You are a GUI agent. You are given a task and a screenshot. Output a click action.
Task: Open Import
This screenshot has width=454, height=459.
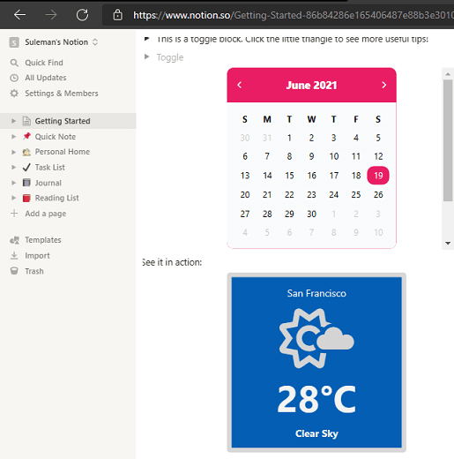coord(37,255)
